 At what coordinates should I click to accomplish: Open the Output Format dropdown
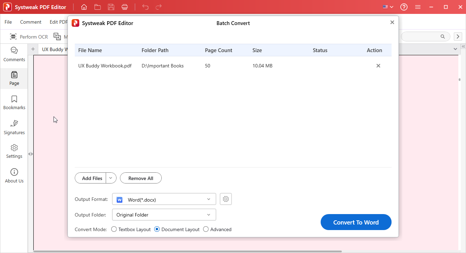[x=164, y=199]
